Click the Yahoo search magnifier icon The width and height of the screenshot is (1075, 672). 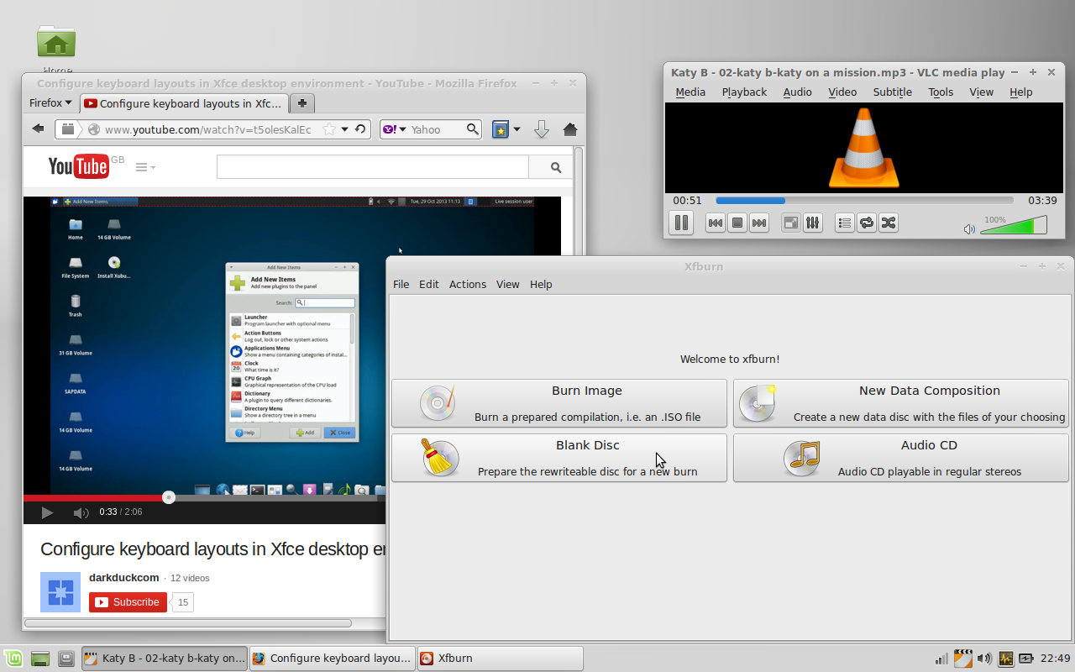[x=473, y=129]
